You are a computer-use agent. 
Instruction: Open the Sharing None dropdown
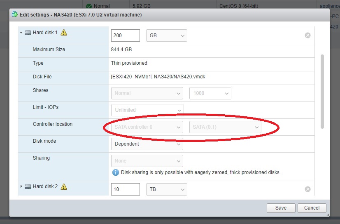(147, 161)
